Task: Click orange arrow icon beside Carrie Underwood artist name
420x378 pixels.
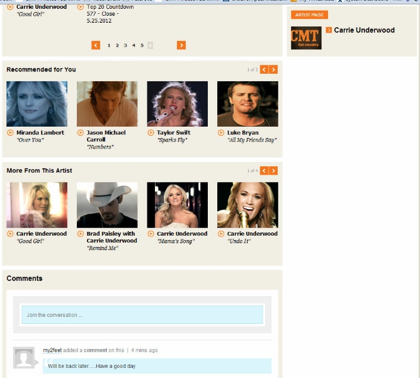Action: 329,30
